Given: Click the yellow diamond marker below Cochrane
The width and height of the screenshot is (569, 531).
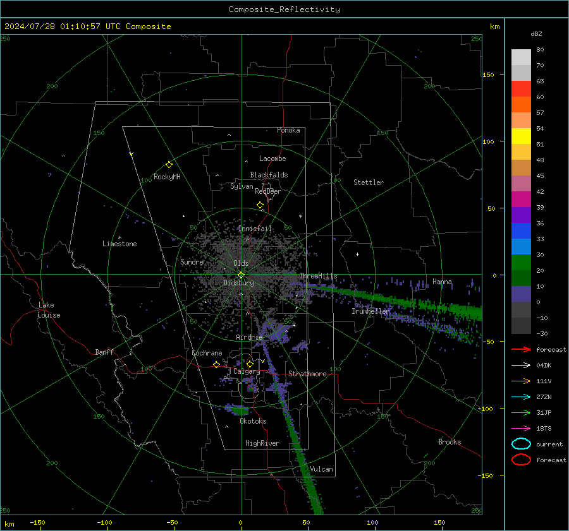Looking at the screenshot, I should pos(217,364).
